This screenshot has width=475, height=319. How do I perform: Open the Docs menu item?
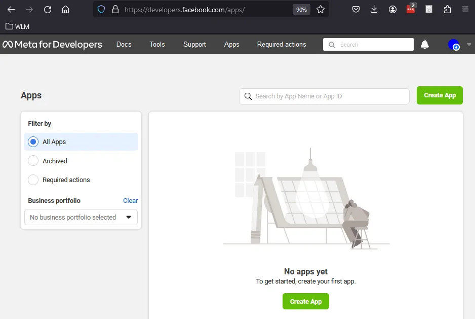(x=124, y=45)
